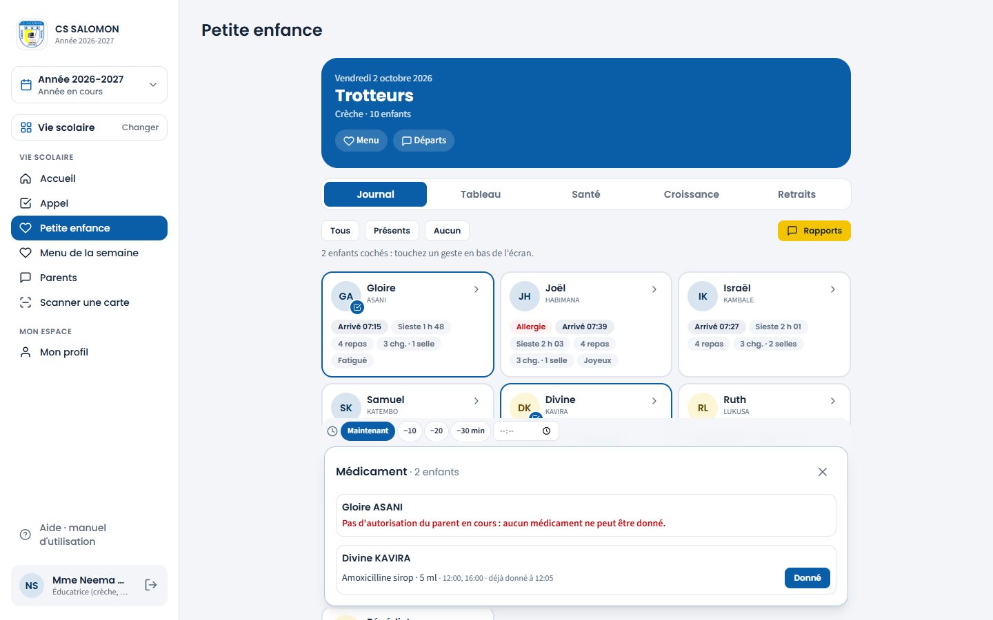Open Ruth LUKUSA details chevron

833,401
